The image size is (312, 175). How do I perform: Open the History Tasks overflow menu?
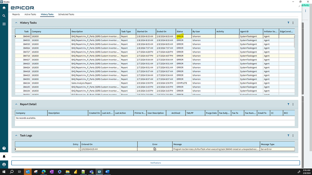point(293,23)
